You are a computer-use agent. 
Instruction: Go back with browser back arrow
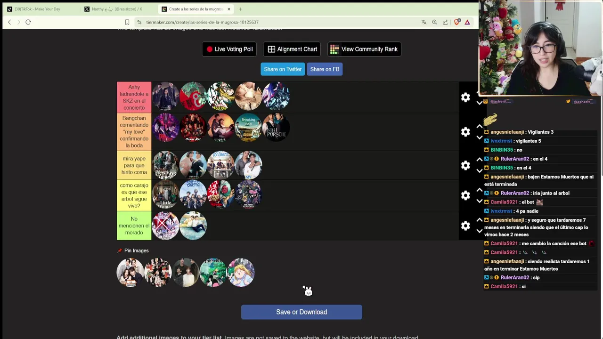[x=9, y=22]
